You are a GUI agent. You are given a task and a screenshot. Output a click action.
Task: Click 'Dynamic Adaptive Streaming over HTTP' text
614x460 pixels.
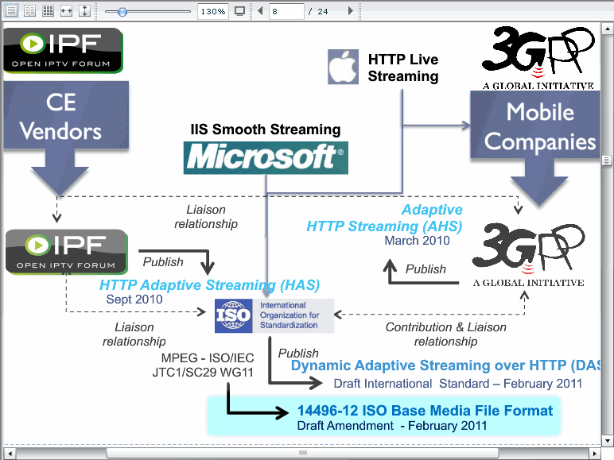pyautogui.click(x=429, y=365)
